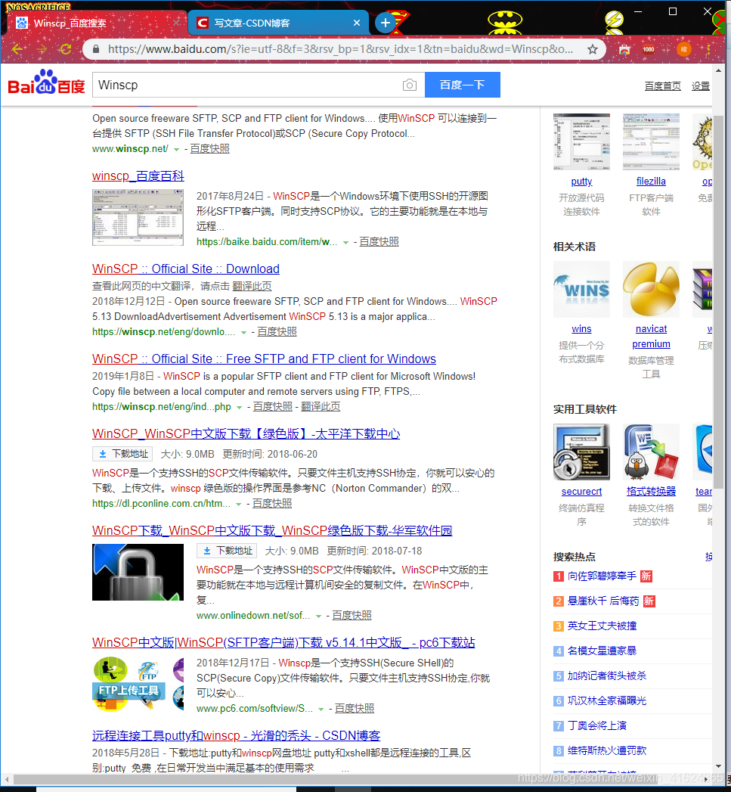
Task: Click the colorful extension icon beside star
Action: coord(624,49)
